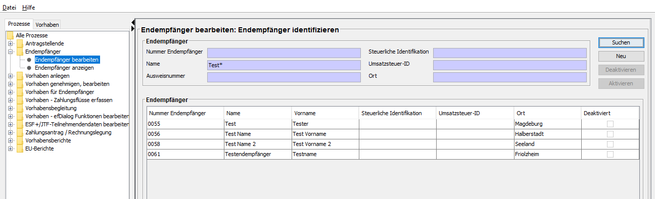The width and height of the screenshot is (655, 199).
Task: Click the Halberstadt cell
Action: tap(547, 134)
